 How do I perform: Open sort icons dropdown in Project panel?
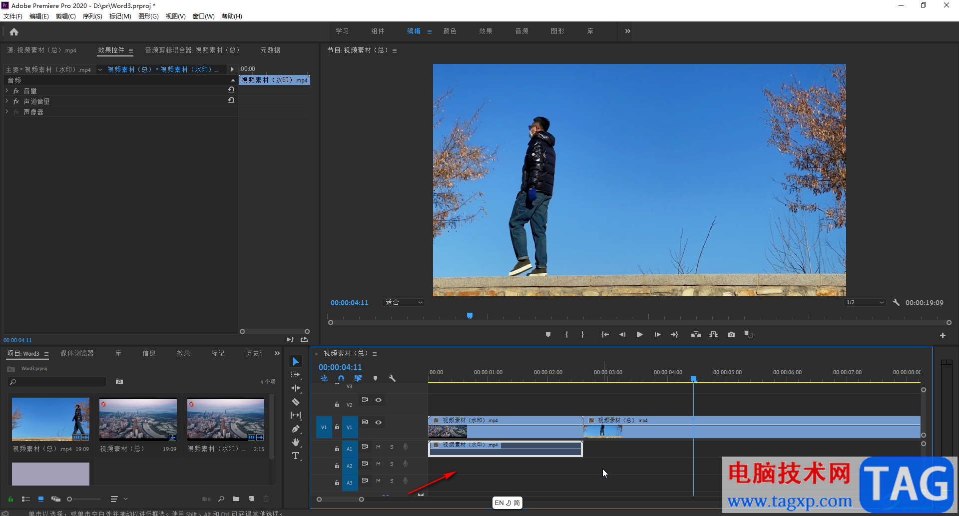pos(119,499)
